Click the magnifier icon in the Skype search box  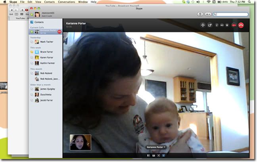(215, 14)
